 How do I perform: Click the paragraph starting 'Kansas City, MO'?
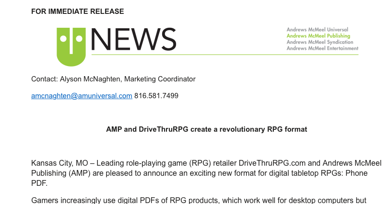pos(206,173)
